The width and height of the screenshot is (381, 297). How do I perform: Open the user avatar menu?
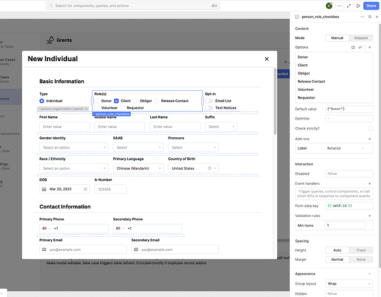(329, 6)
